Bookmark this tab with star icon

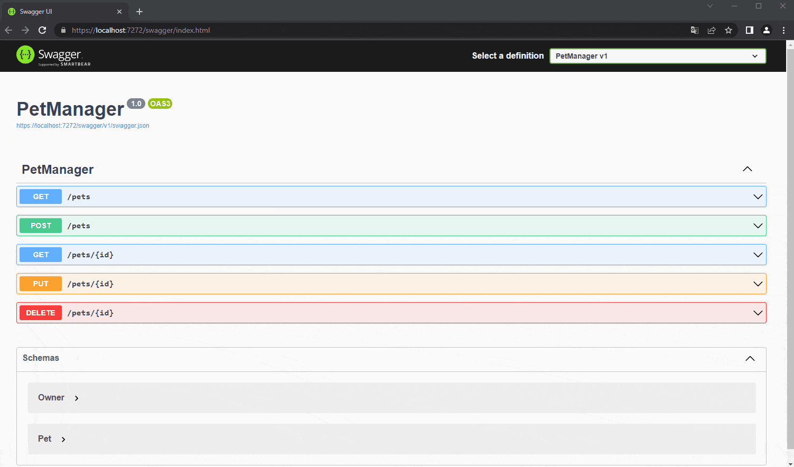728,30
